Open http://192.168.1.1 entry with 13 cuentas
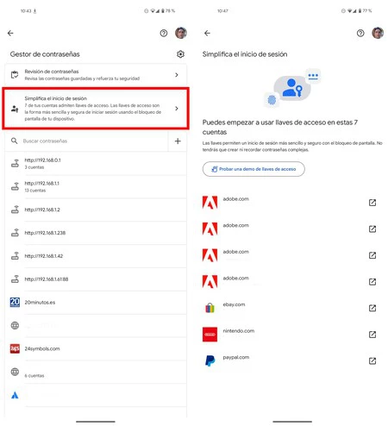 (x=96, y=187)
